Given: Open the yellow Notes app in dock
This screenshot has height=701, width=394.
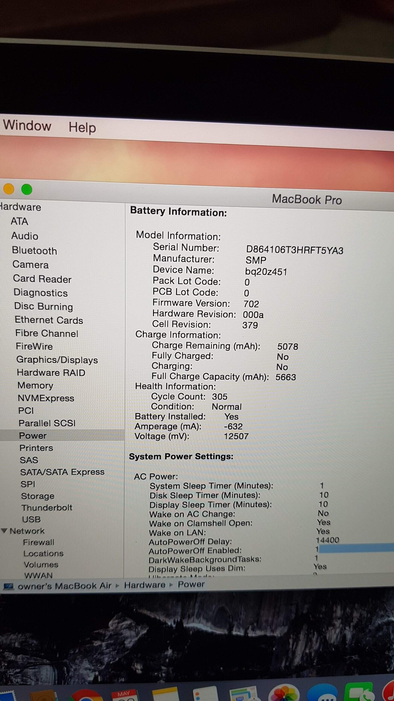Looking at the screenshot, I should [x=165, y=695].
